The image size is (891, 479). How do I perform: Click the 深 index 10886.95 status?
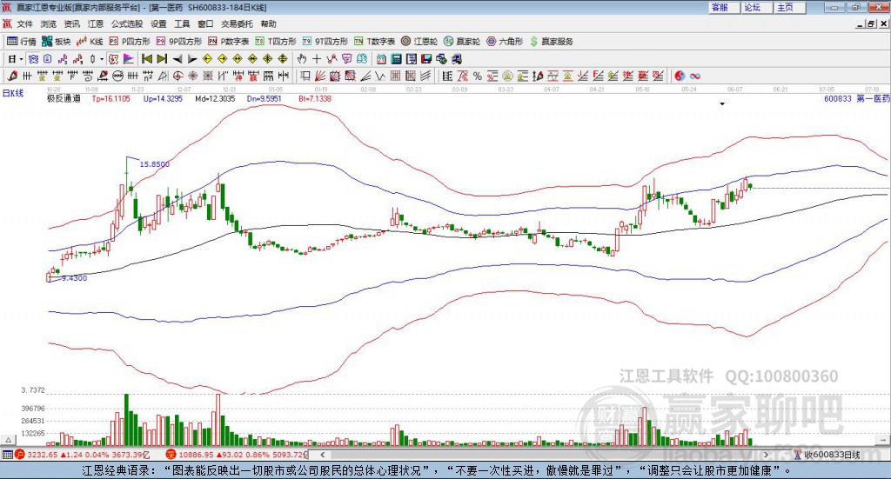pyautogui.click(x=236, y=455)
